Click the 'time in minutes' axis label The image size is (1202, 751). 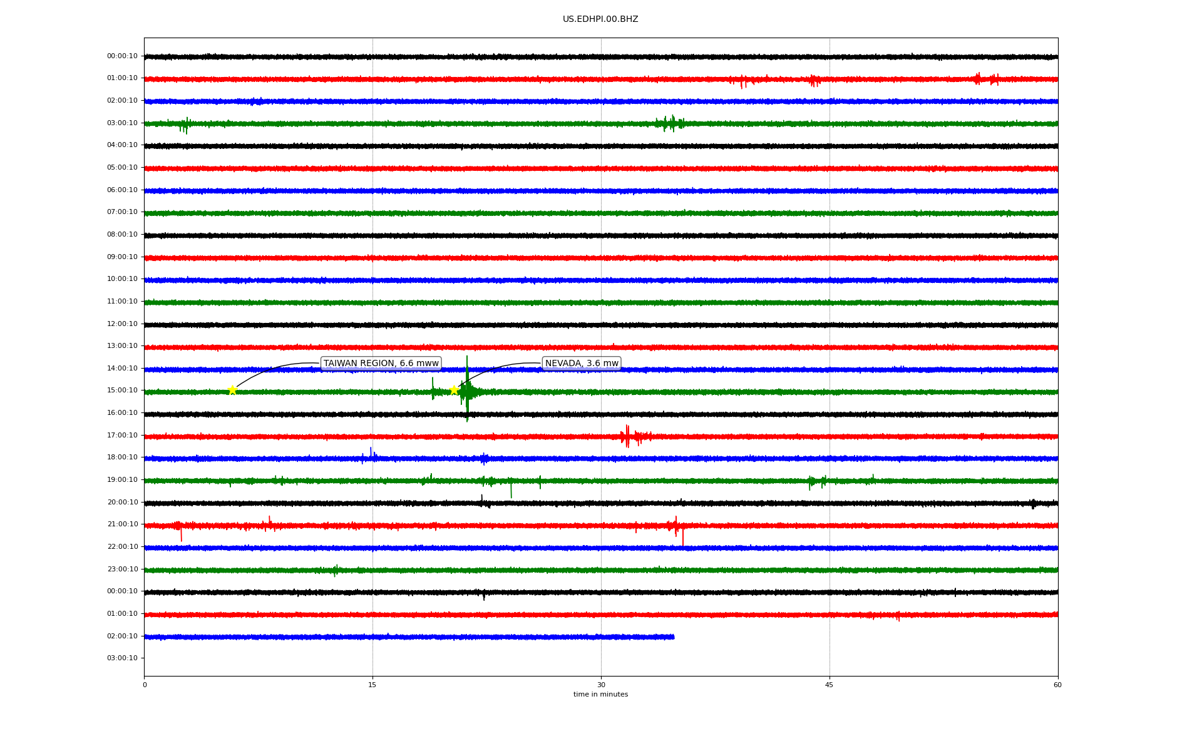point(600,695)
